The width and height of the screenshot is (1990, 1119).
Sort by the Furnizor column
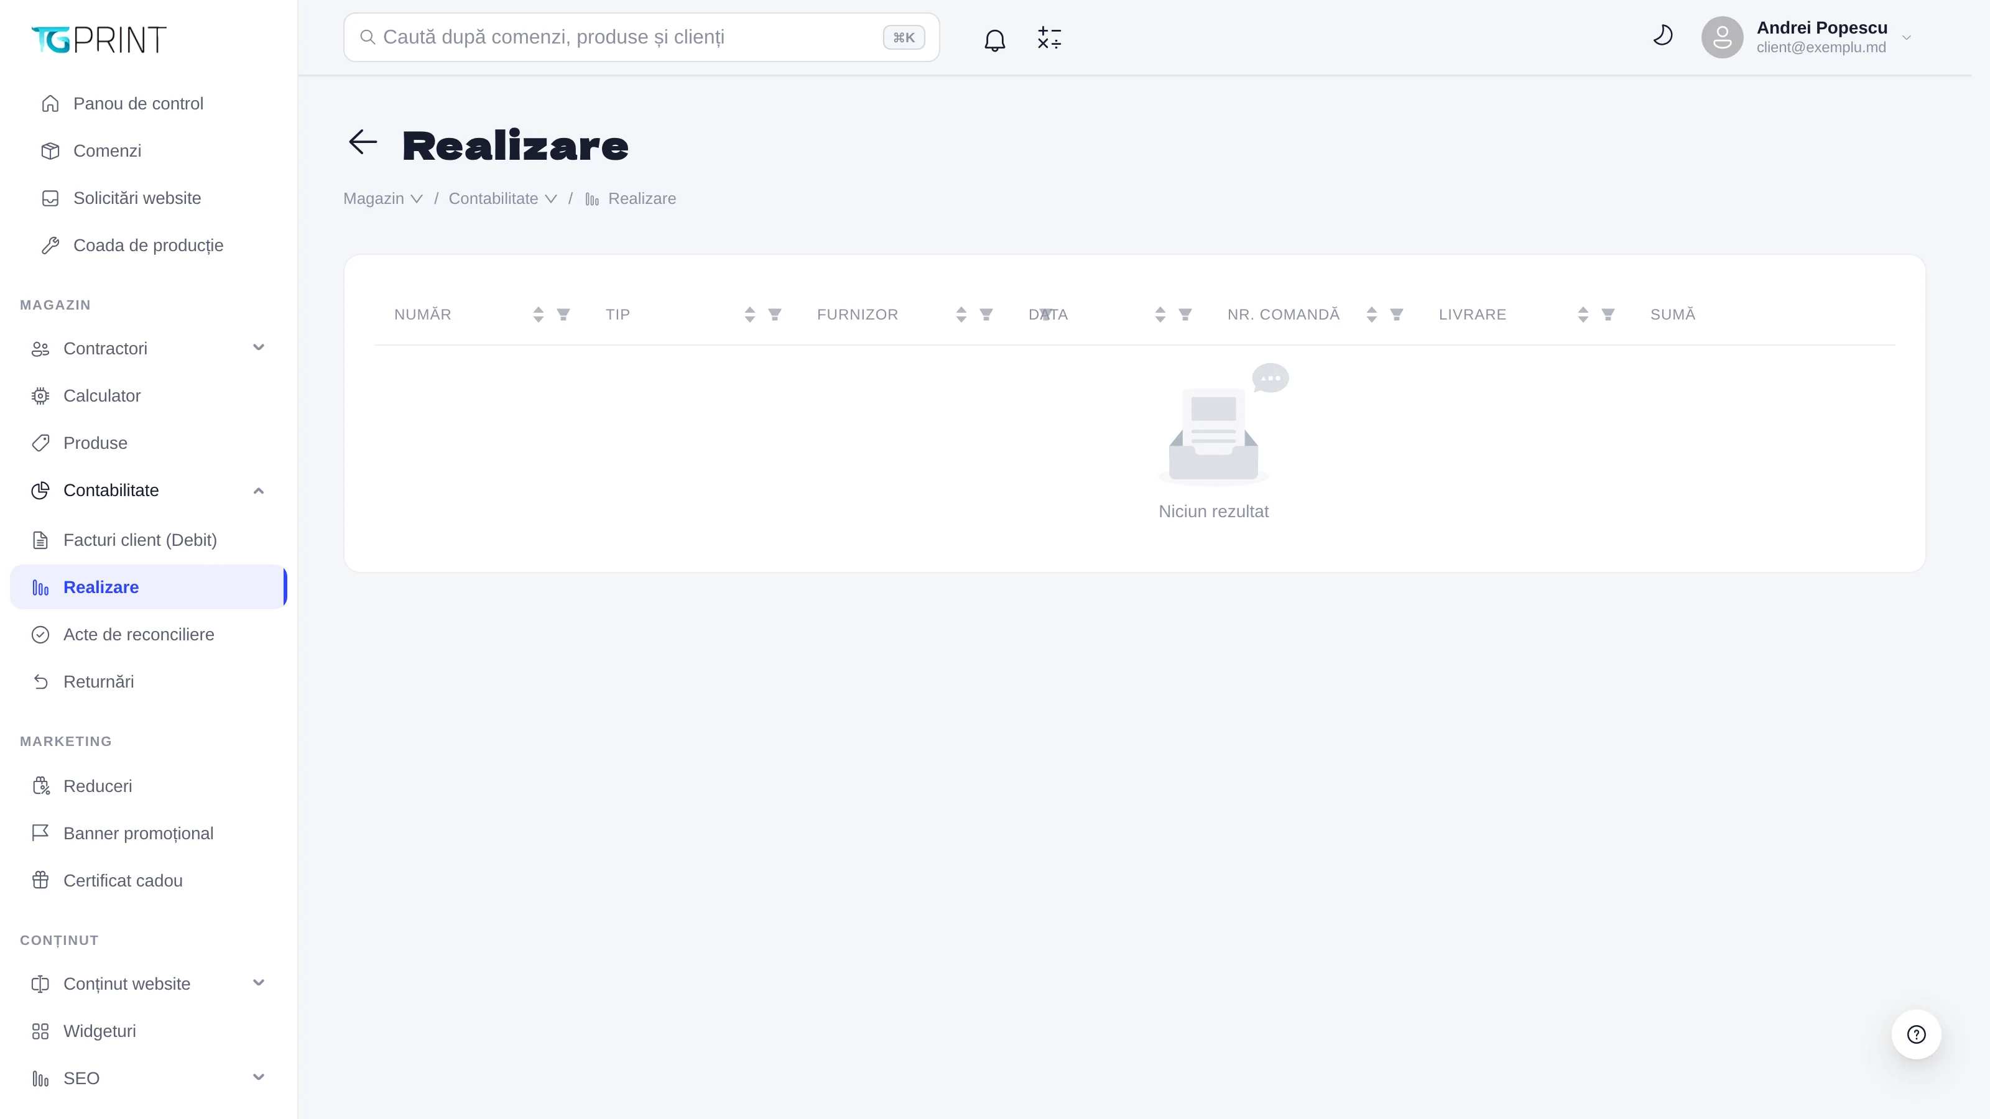[x=961, y=315]
